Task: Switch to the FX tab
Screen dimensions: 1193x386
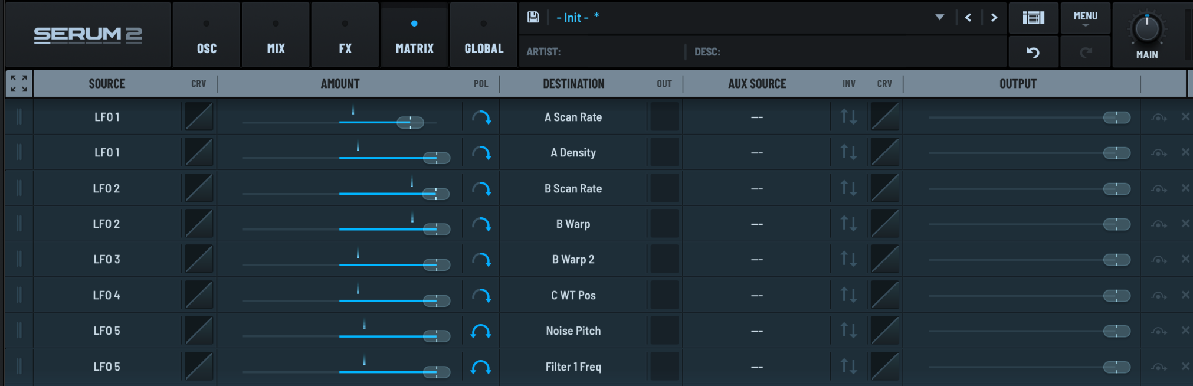Action: pyautogui.click(x=345, y=35)
